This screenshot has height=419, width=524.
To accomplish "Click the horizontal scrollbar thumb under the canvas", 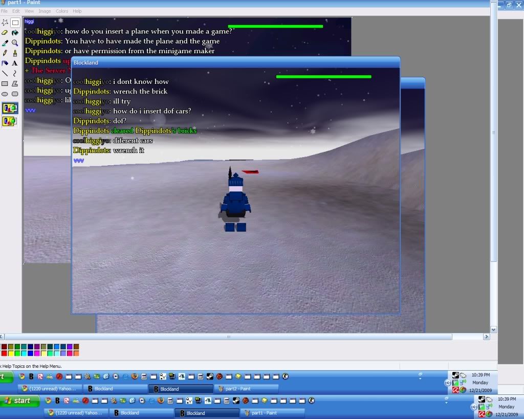I will pyautogui.click(x=228, y=337).
